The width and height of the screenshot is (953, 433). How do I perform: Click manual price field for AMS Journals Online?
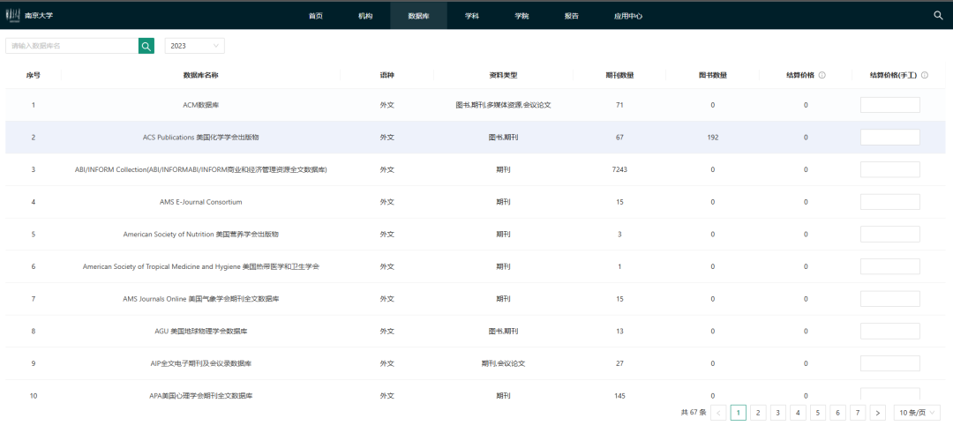pyautogui.click(x=889, y=299)
